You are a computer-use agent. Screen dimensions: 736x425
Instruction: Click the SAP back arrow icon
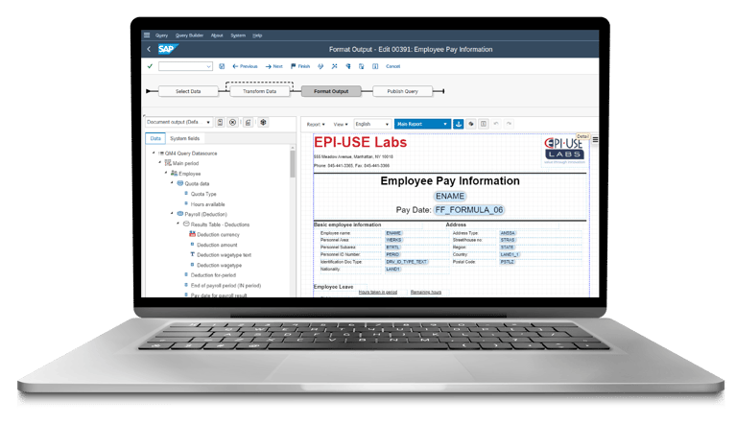click(x=149, y=49)
